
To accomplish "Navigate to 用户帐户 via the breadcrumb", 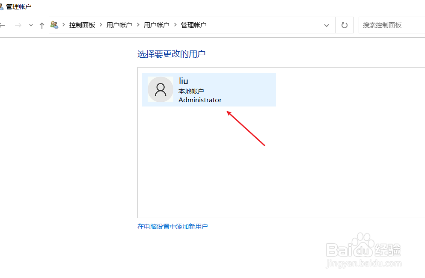I will pyautogui.click(x=119, y=25).
